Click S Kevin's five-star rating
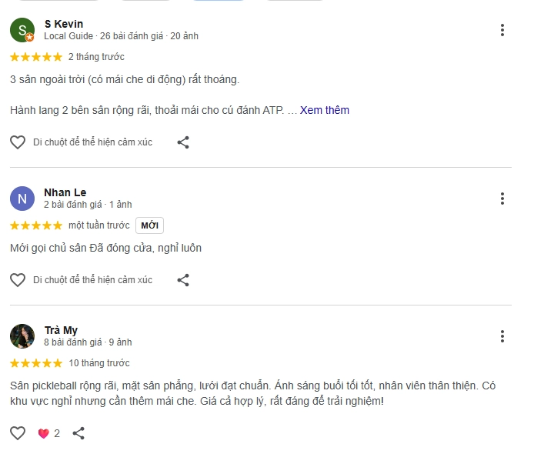The width and height of the screenshot is (534, 454). pos(36,57)
